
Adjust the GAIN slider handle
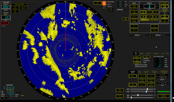click(x=147, y=89)
